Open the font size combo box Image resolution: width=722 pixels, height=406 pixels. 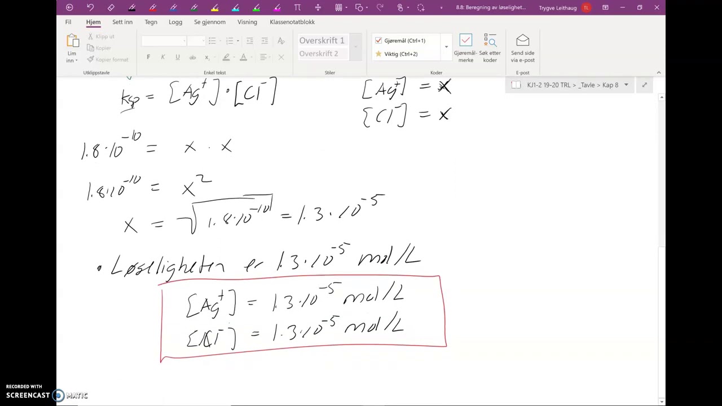196,41
